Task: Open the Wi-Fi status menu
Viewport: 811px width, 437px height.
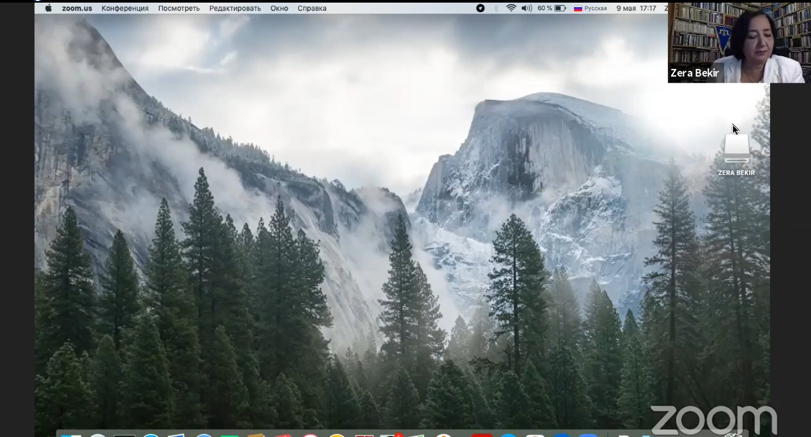Action: click(x=511, y=8)
